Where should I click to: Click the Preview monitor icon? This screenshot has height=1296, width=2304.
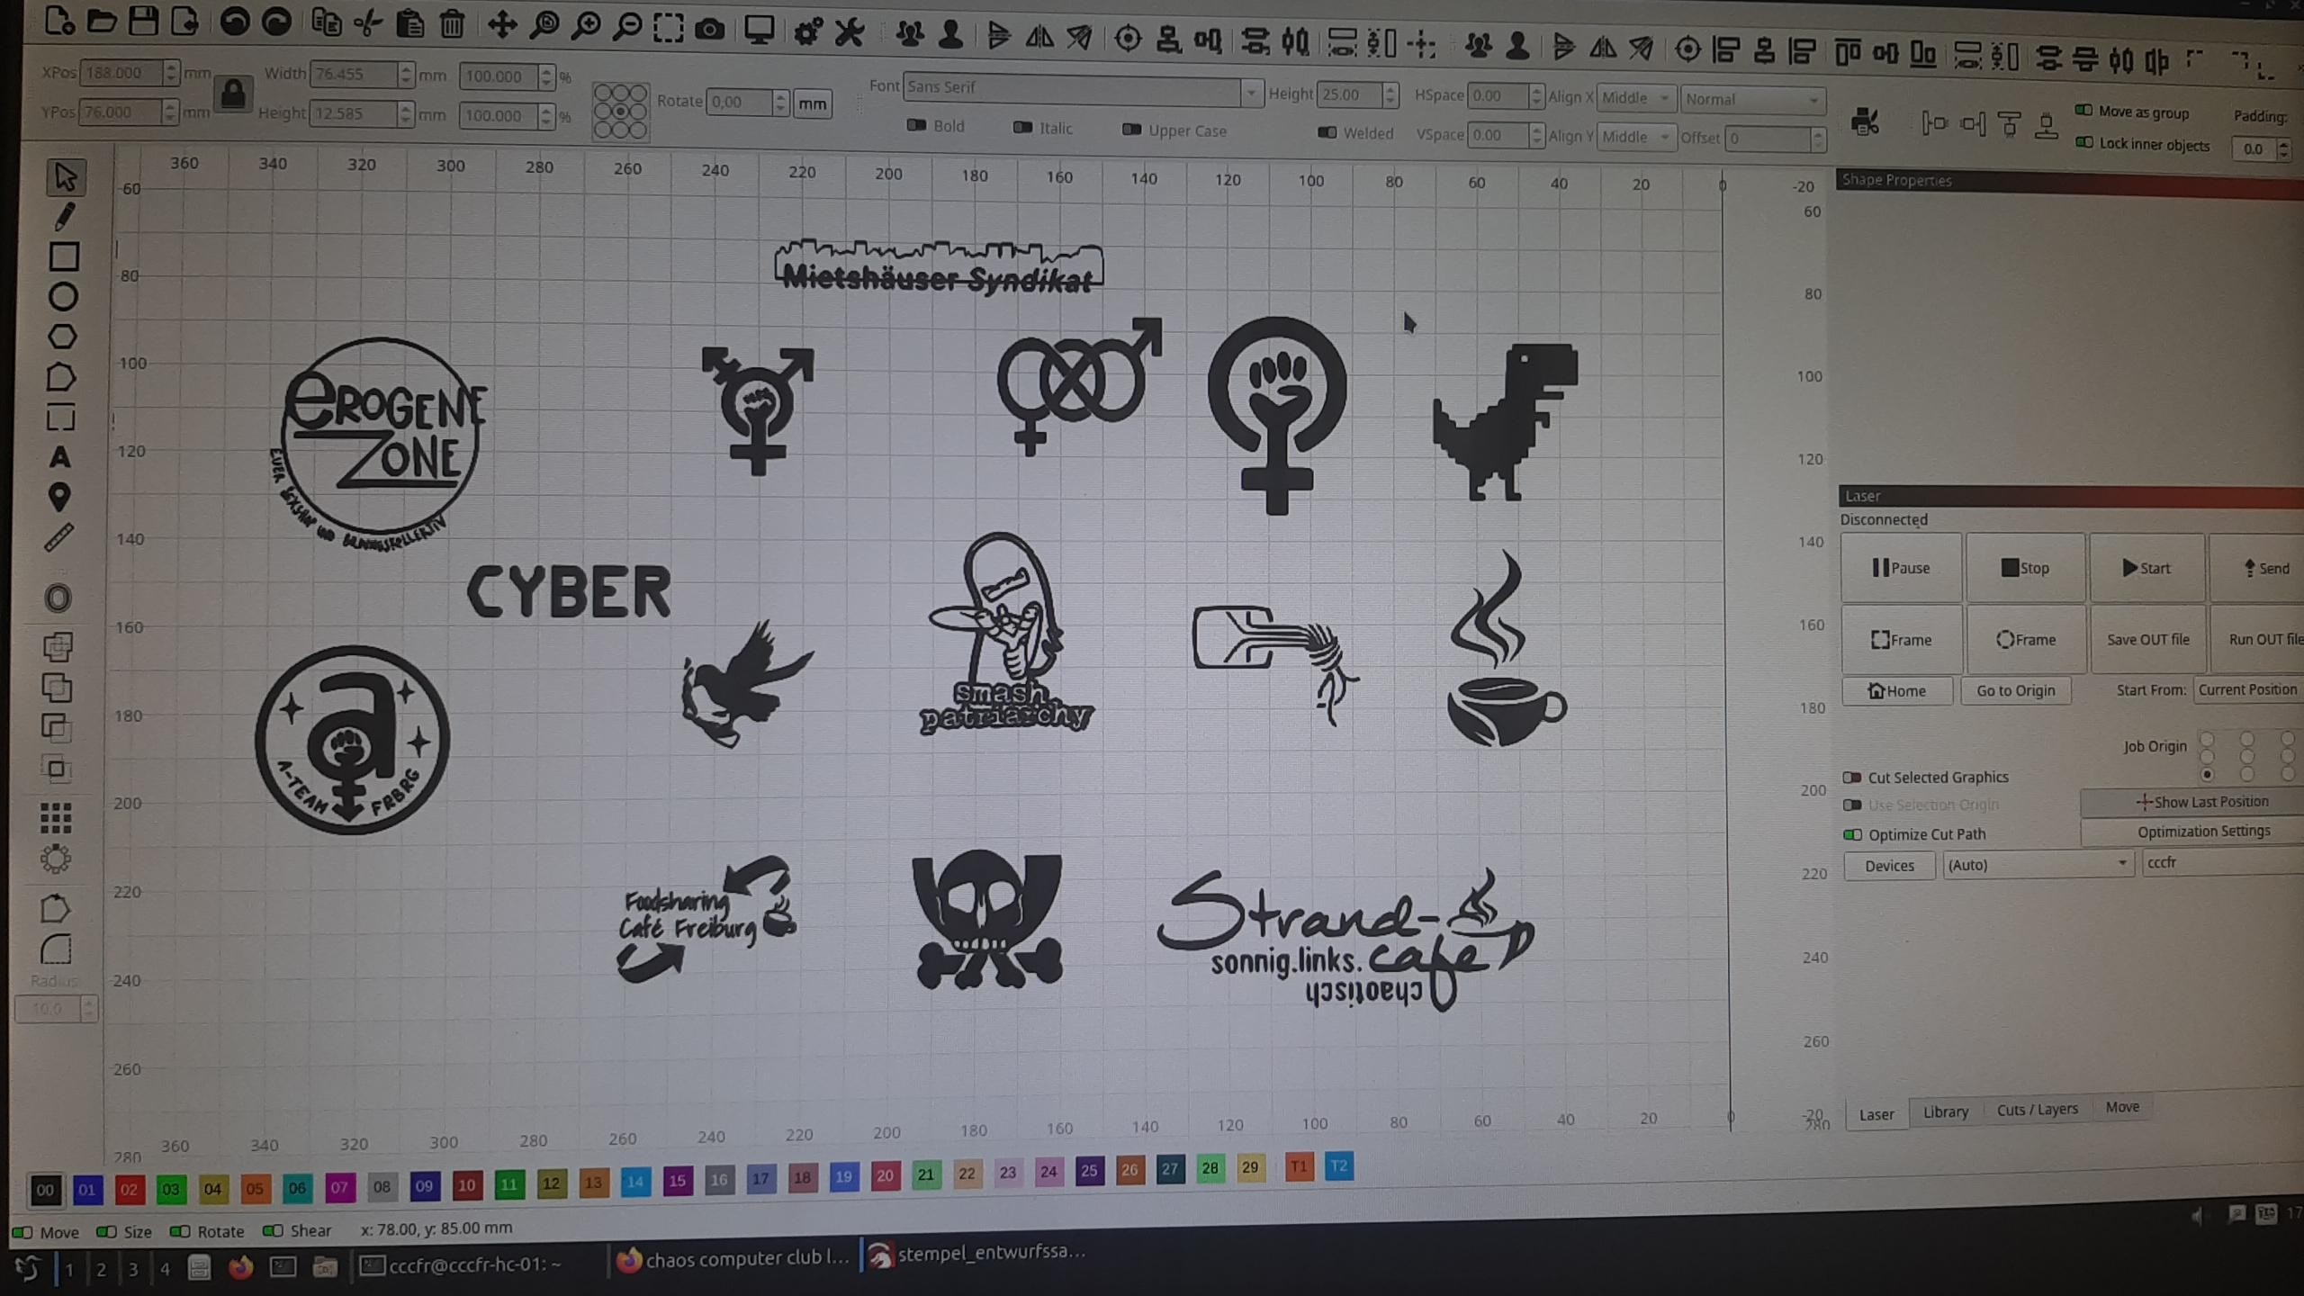(759, 31)
